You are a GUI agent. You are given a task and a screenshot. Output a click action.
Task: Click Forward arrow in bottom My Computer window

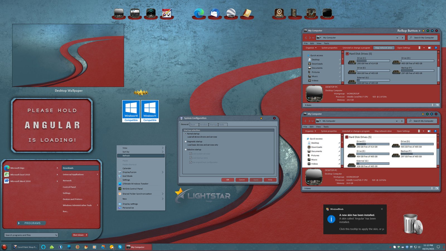(x=309, y=121)
